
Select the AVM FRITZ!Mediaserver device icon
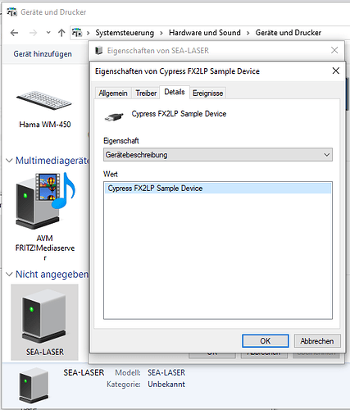pyautogui.click(x=45, y=201)
